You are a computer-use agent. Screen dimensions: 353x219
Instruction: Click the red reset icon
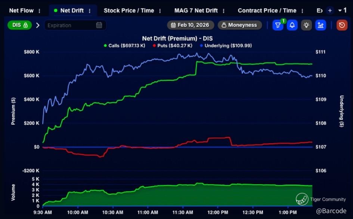point(342,25)
